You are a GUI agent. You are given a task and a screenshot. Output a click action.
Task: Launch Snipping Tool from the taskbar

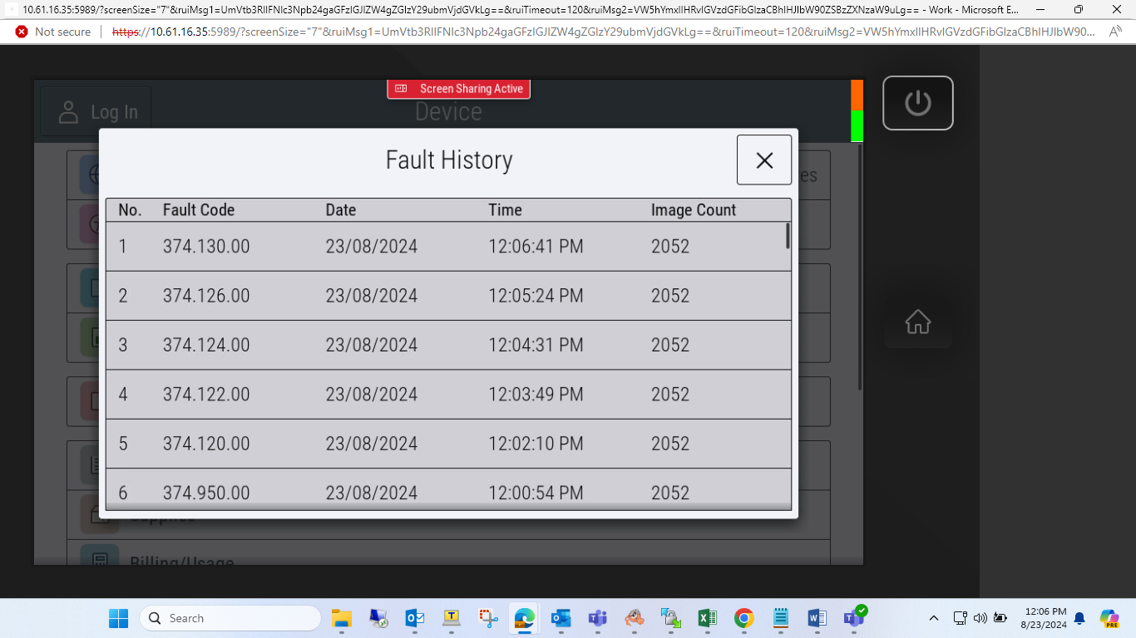488,618
